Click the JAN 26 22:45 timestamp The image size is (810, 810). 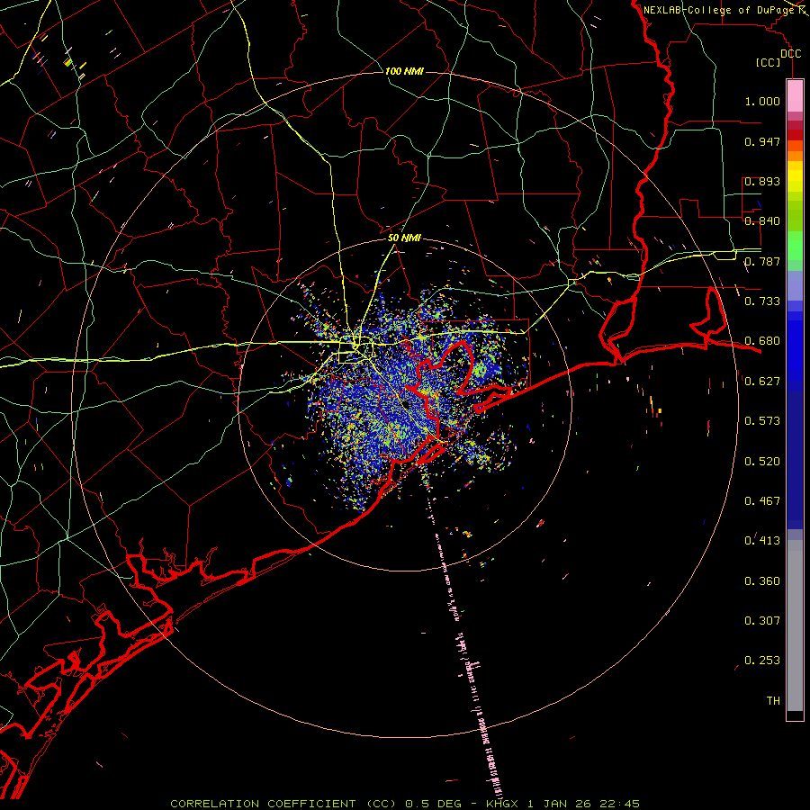(591, 804)
